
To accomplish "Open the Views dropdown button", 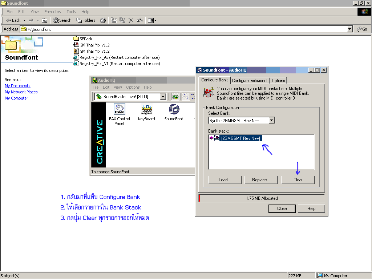I will 152,20.
